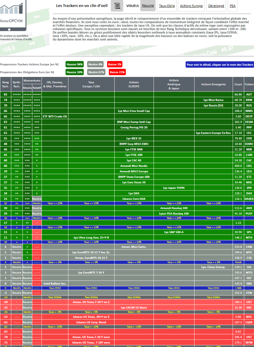Screen dimensions: 254x347
Task: Click the Baisse 23% obligations badge
Action: [117, 72]
